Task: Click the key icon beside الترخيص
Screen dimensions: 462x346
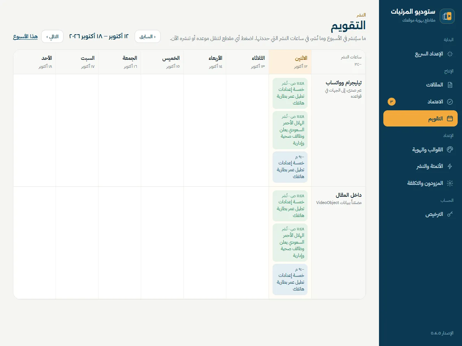Action: point(450,214)
